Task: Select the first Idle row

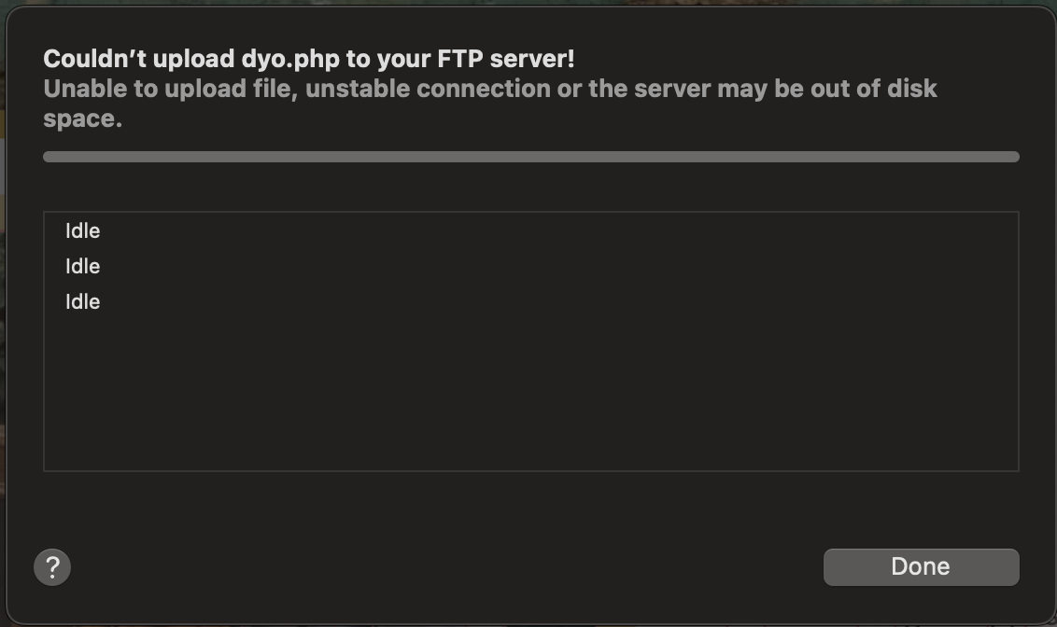Action: click(83, 231)
